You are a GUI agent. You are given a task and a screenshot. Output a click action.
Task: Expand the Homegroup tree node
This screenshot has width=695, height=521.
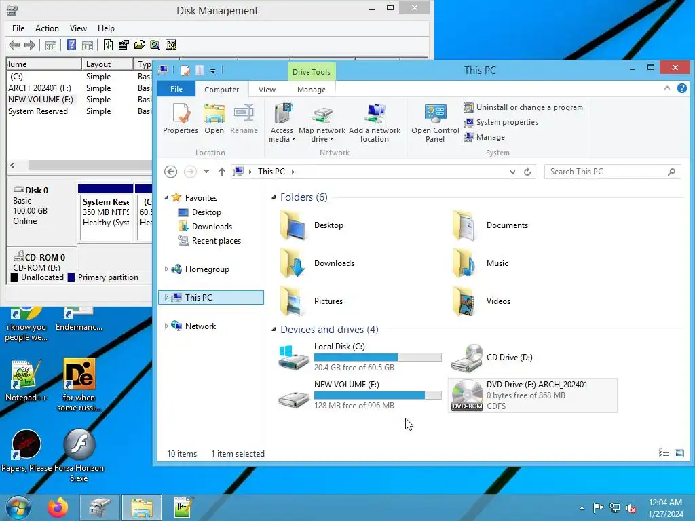pyautogui.click(x=166, y=269)
